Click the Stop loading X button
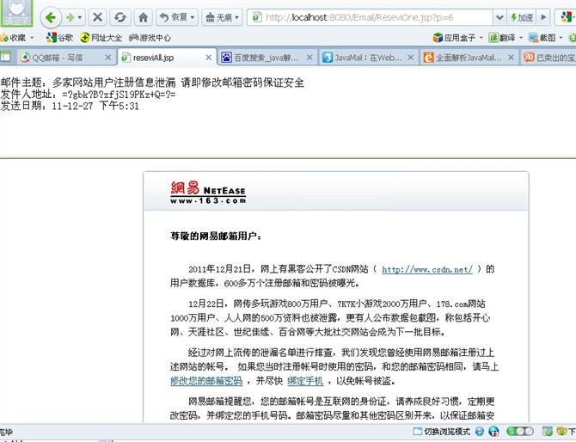Image resolution: width=576 pixels, height=442 pixels. tap(97, 17)
